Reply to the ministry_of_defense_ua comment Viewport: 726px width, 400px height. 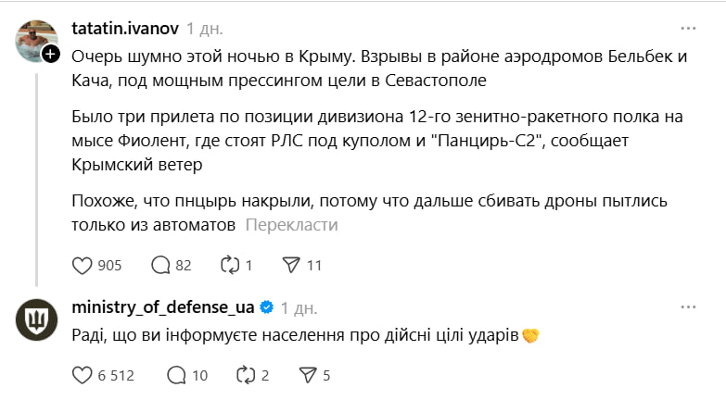pos(176,375)
